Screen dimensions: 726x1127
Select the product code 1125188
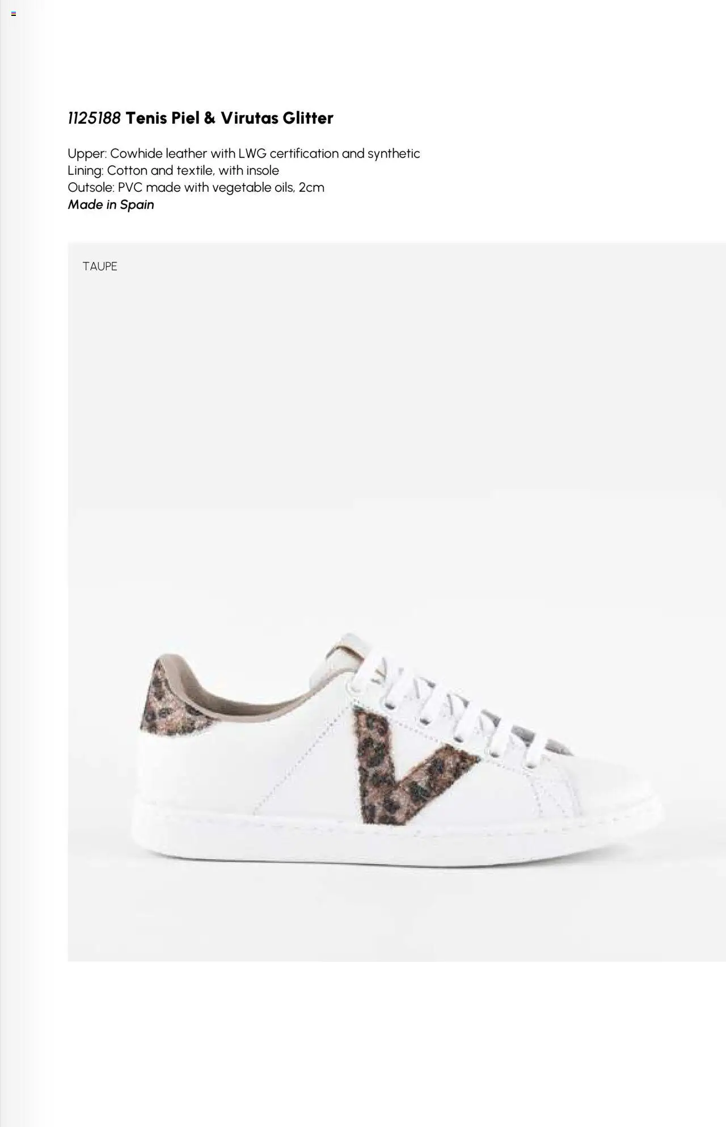(x=94, y=118)
